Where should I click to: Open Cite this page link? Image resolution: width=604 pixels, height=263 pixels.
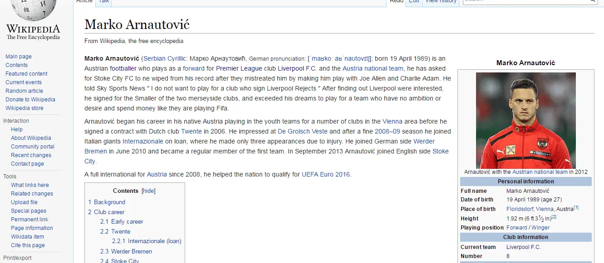pyautogui.click(x=28, y=245)
